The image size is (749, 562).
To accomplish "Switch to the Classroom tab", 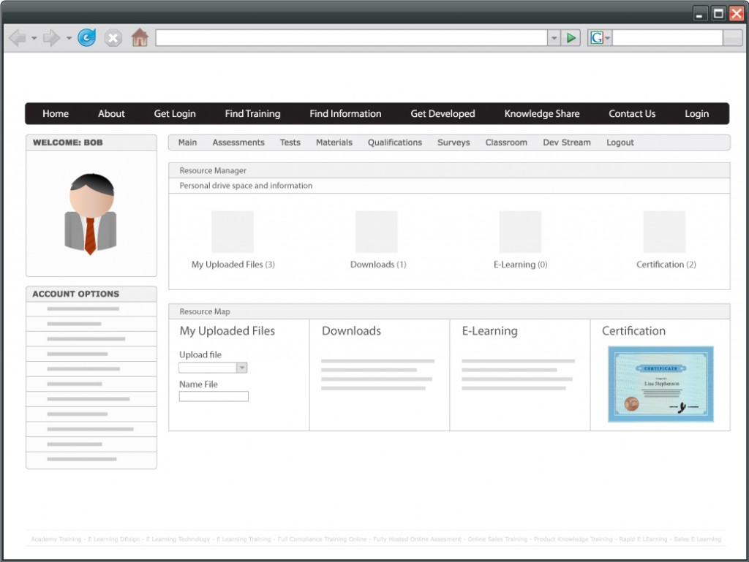I will (x=506, y=143).
